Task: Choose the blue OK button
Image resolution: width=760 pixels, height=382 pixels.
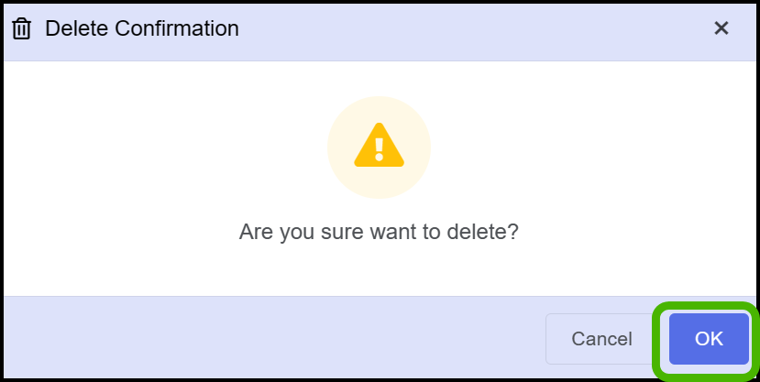Action: [x=709, y=339]
